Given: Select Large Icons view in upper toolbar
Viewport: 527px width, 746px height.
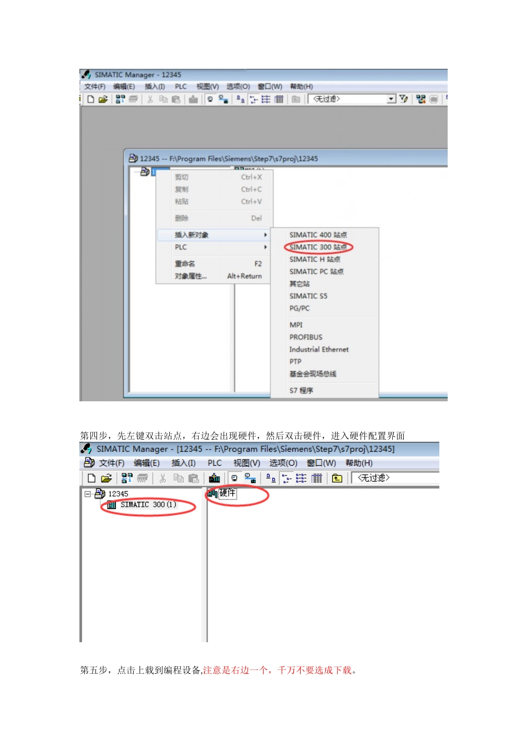Looking at the screenshot, I should (x=240, y=99).
